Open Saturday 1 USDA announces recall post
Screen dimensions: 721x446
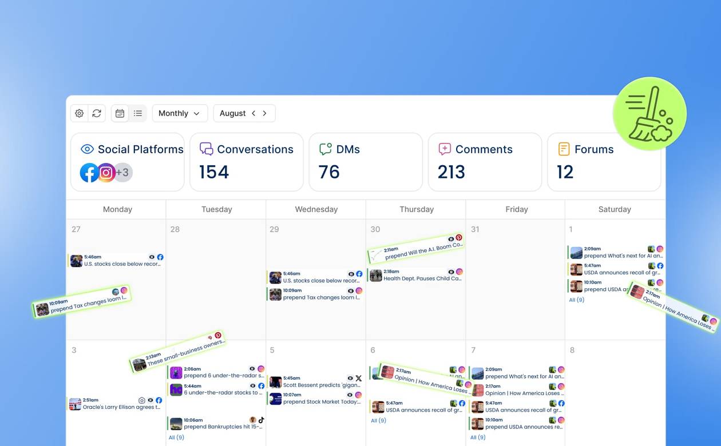click(x=616, y=269)
